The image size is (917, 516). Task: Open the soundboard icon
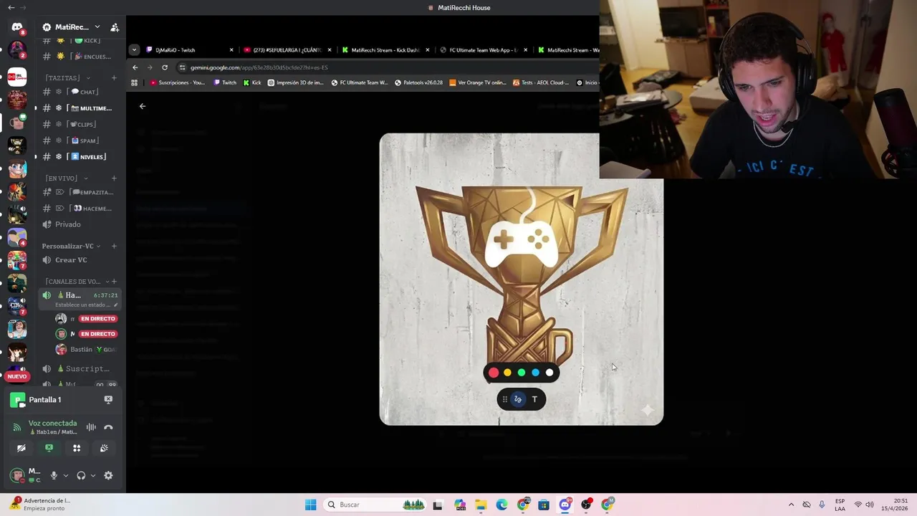pos(104,448)
